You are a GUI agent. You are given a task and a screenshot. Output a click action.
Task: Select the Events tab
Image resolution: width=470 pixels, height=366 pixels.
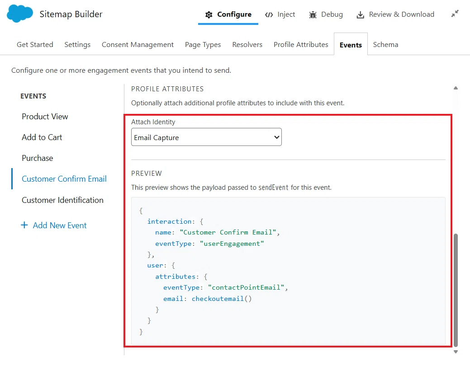pos(351,45)
